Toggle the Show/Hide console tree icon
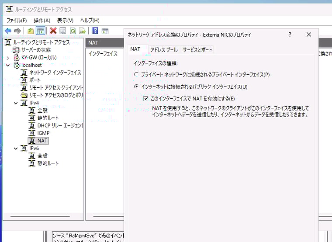Screen dimensions: 332x242 coord(41,31)
